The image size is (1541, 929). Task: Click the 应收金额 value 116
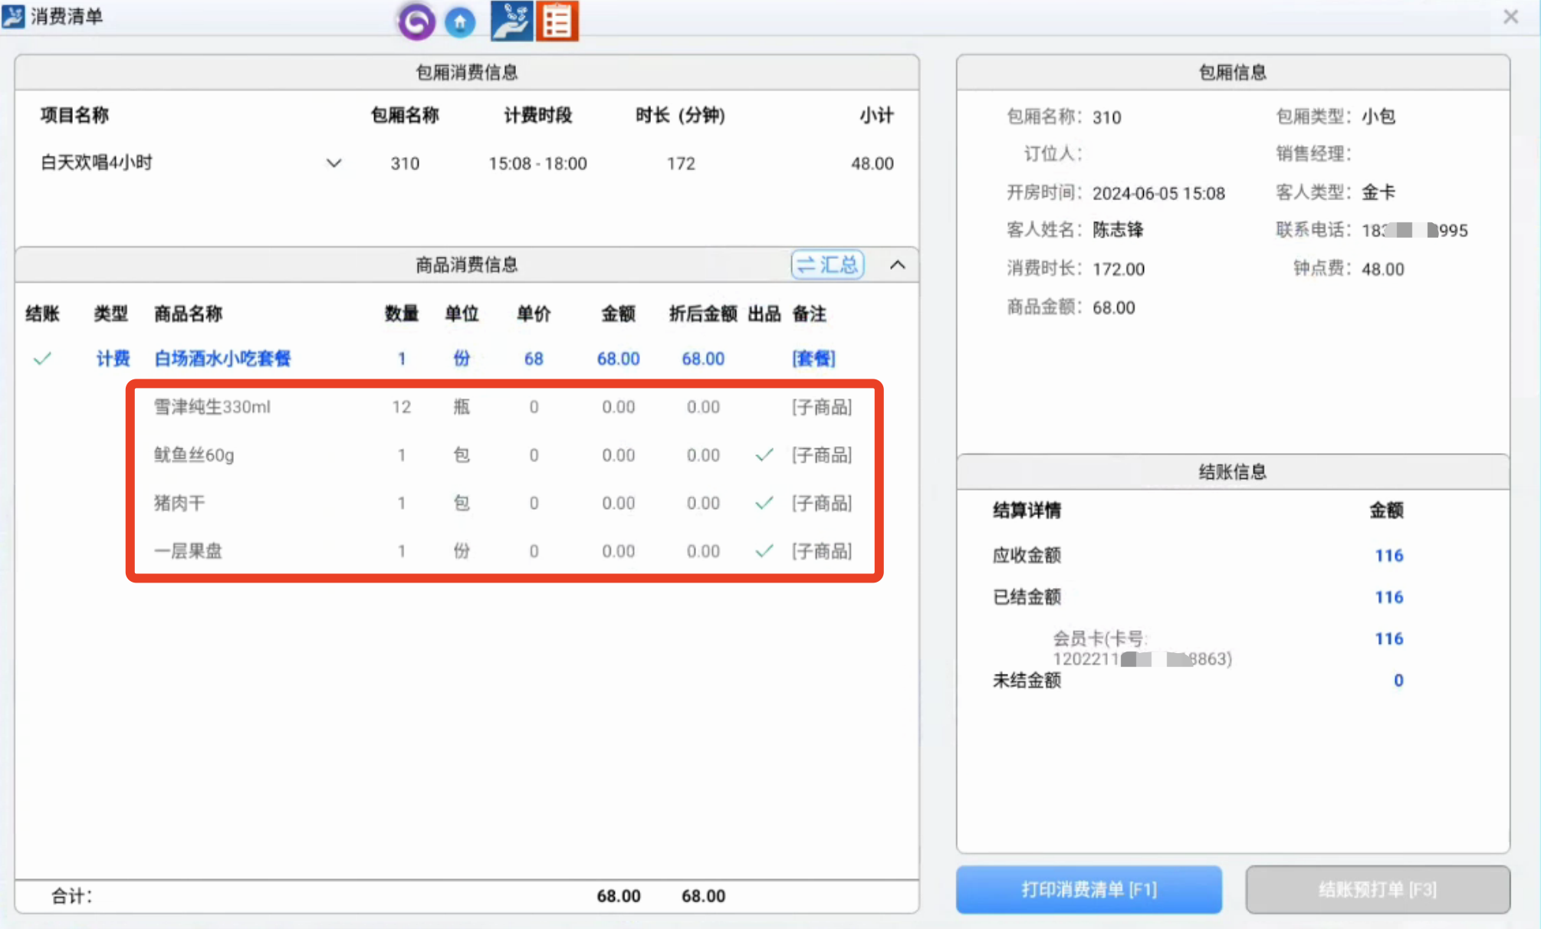point(1388,556)
